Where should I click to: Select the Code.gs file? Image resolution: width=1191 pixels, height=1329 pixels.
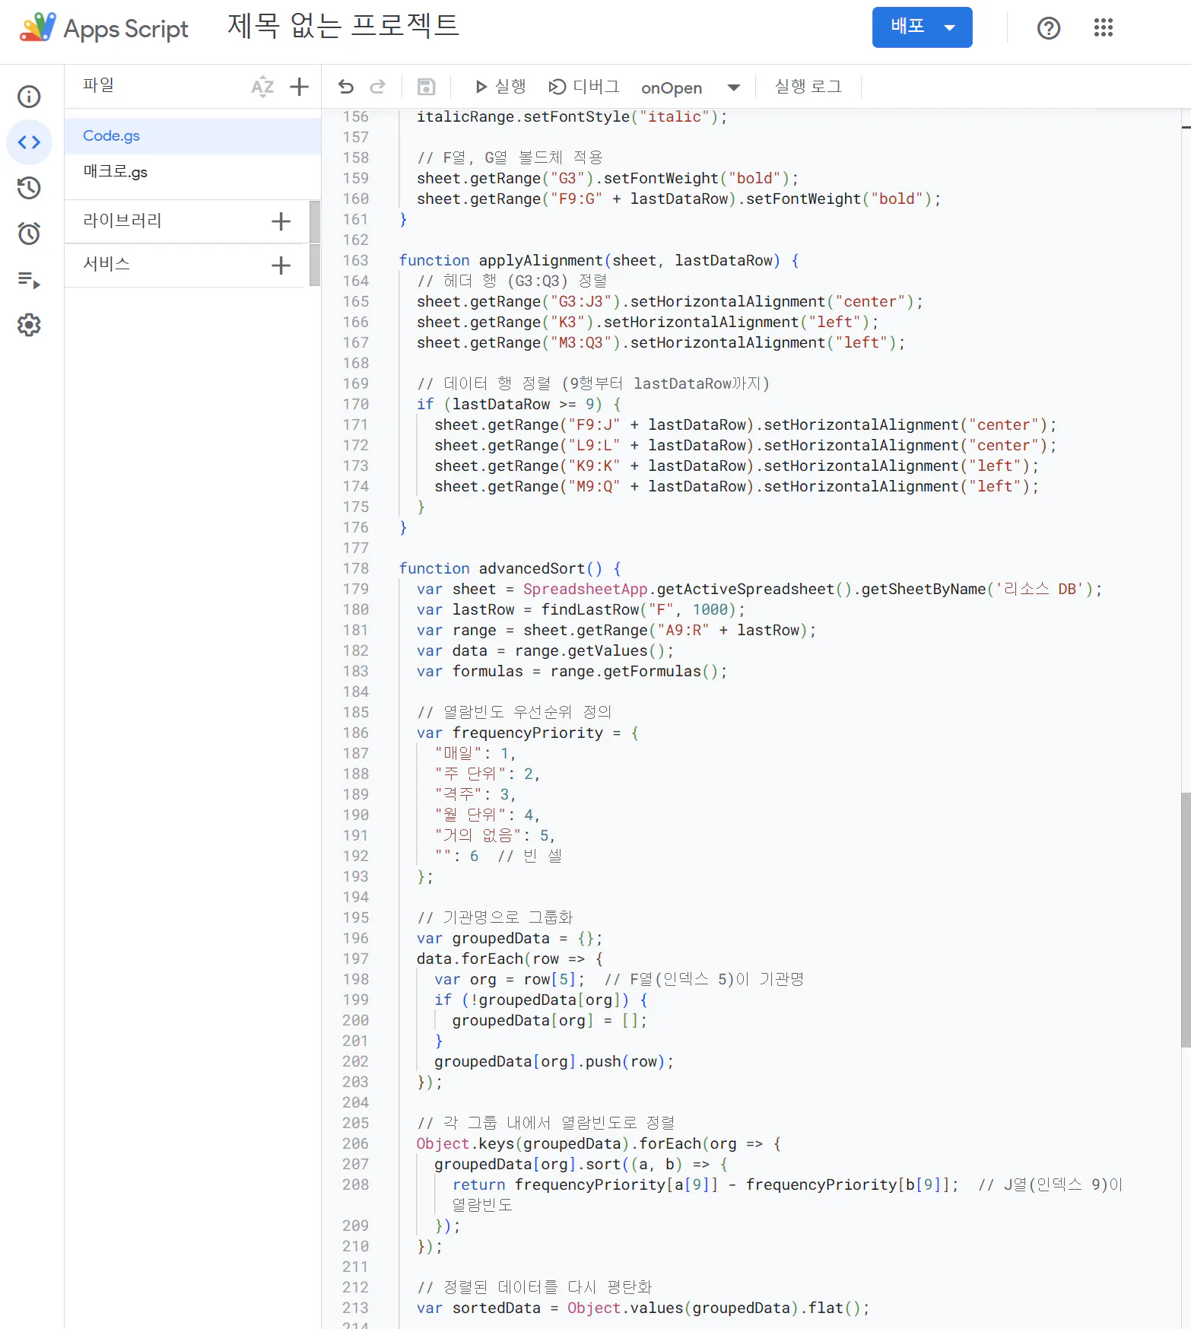click(x=111, y=135)
